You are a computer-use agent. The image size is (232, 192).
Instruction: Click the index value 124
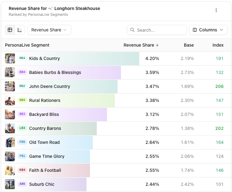220,156
